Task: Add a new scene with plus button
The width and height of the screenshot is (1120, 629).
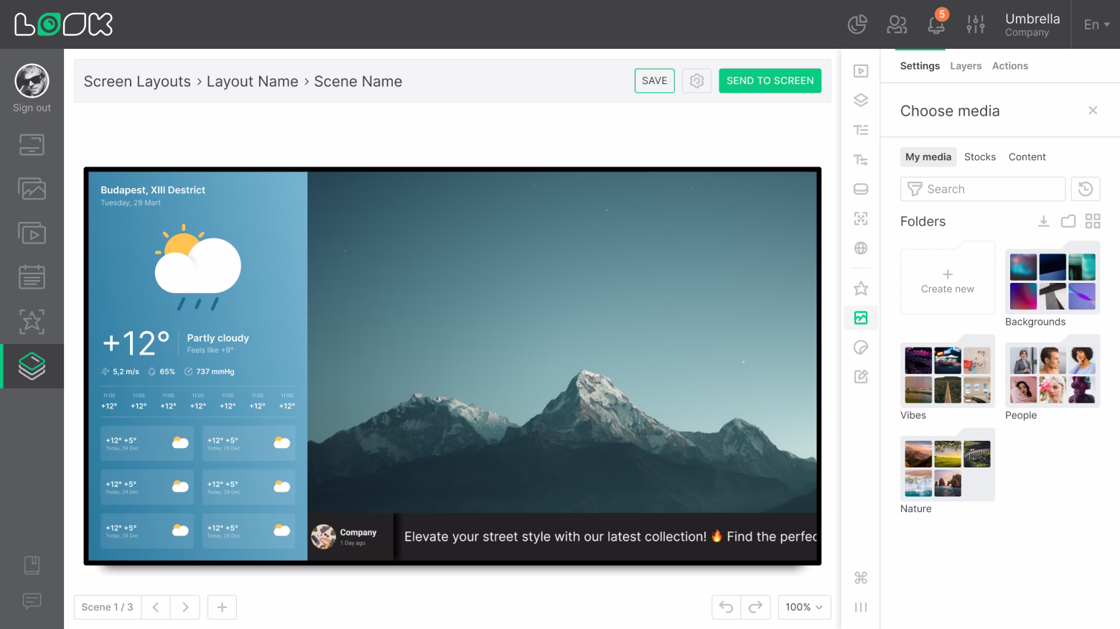Action: 222,607
